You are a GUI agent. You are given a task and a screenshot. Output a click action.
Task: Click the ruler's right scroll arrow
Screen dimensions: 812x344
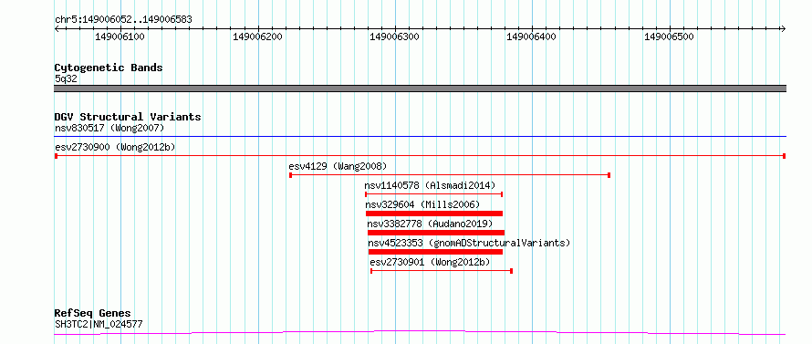[783, 29]
